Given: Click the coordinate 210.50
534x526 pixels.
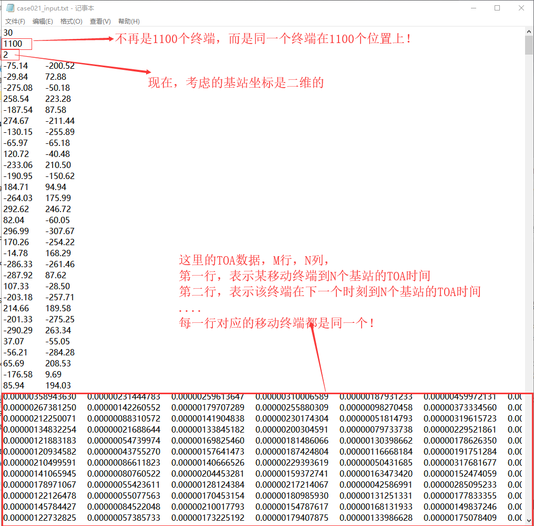Looking at the screenshot, I should pos(58,165).
